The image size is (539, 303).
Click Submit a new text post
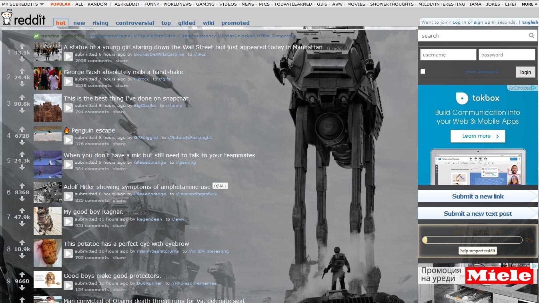(x=477, y=213)
